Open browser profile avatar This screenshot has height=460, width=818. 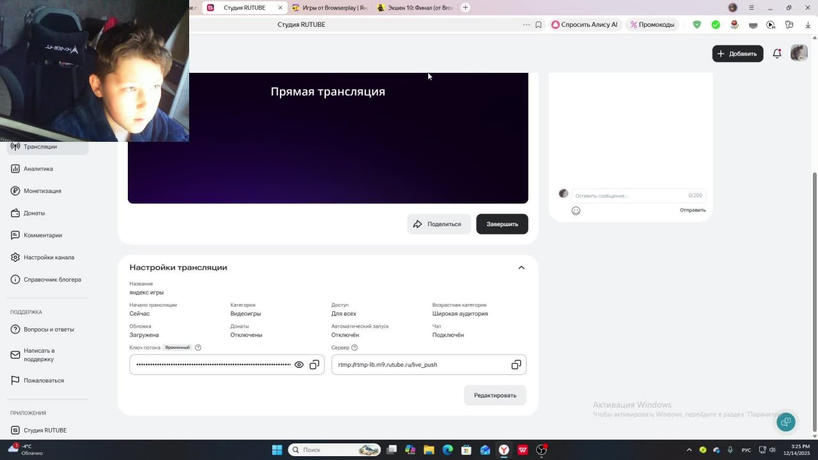[x=733, y=8]
